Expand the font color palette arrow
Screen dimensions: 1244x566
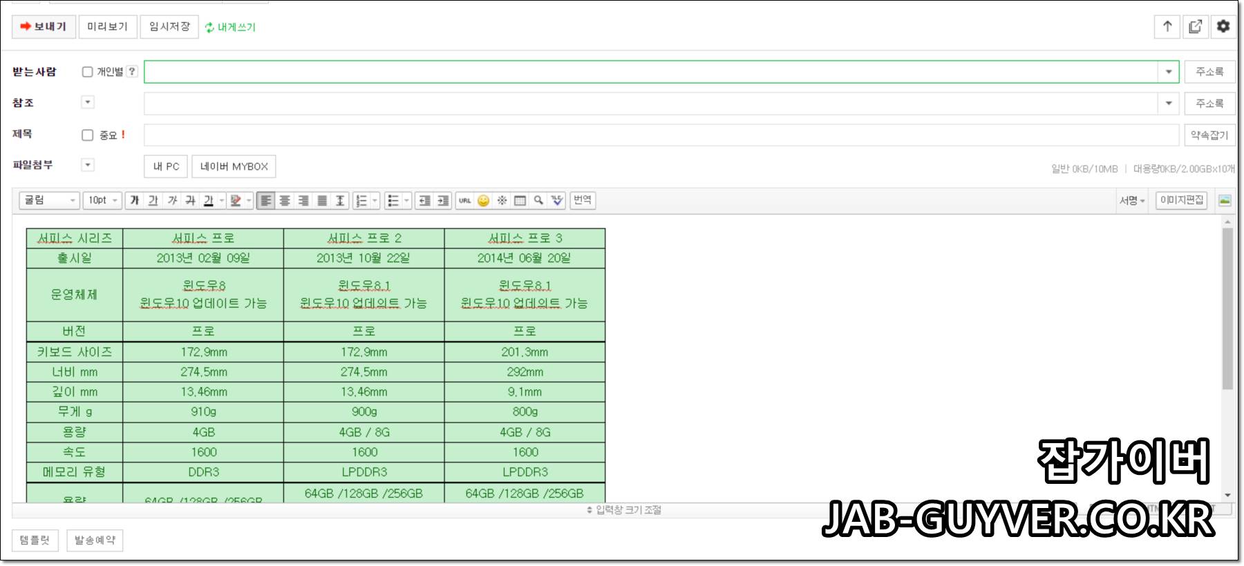coord(222,200)
